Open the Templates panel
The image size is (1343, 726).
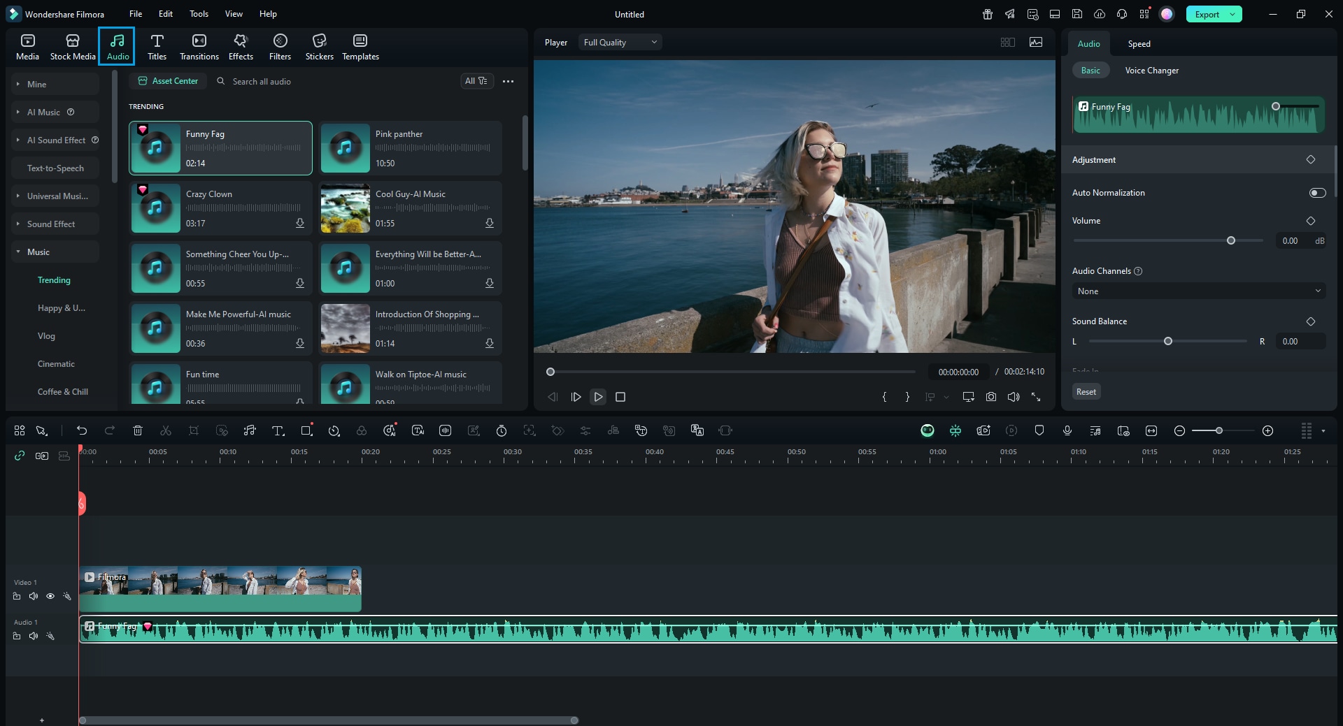tap(360, 47)
